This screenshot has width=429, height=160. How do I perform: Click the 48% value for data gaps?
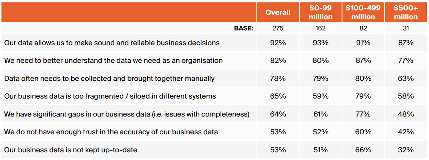pos(406,114)
